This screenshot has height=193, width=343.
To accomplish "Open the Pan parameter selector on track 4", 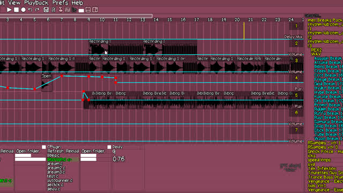I will point(299,89).
